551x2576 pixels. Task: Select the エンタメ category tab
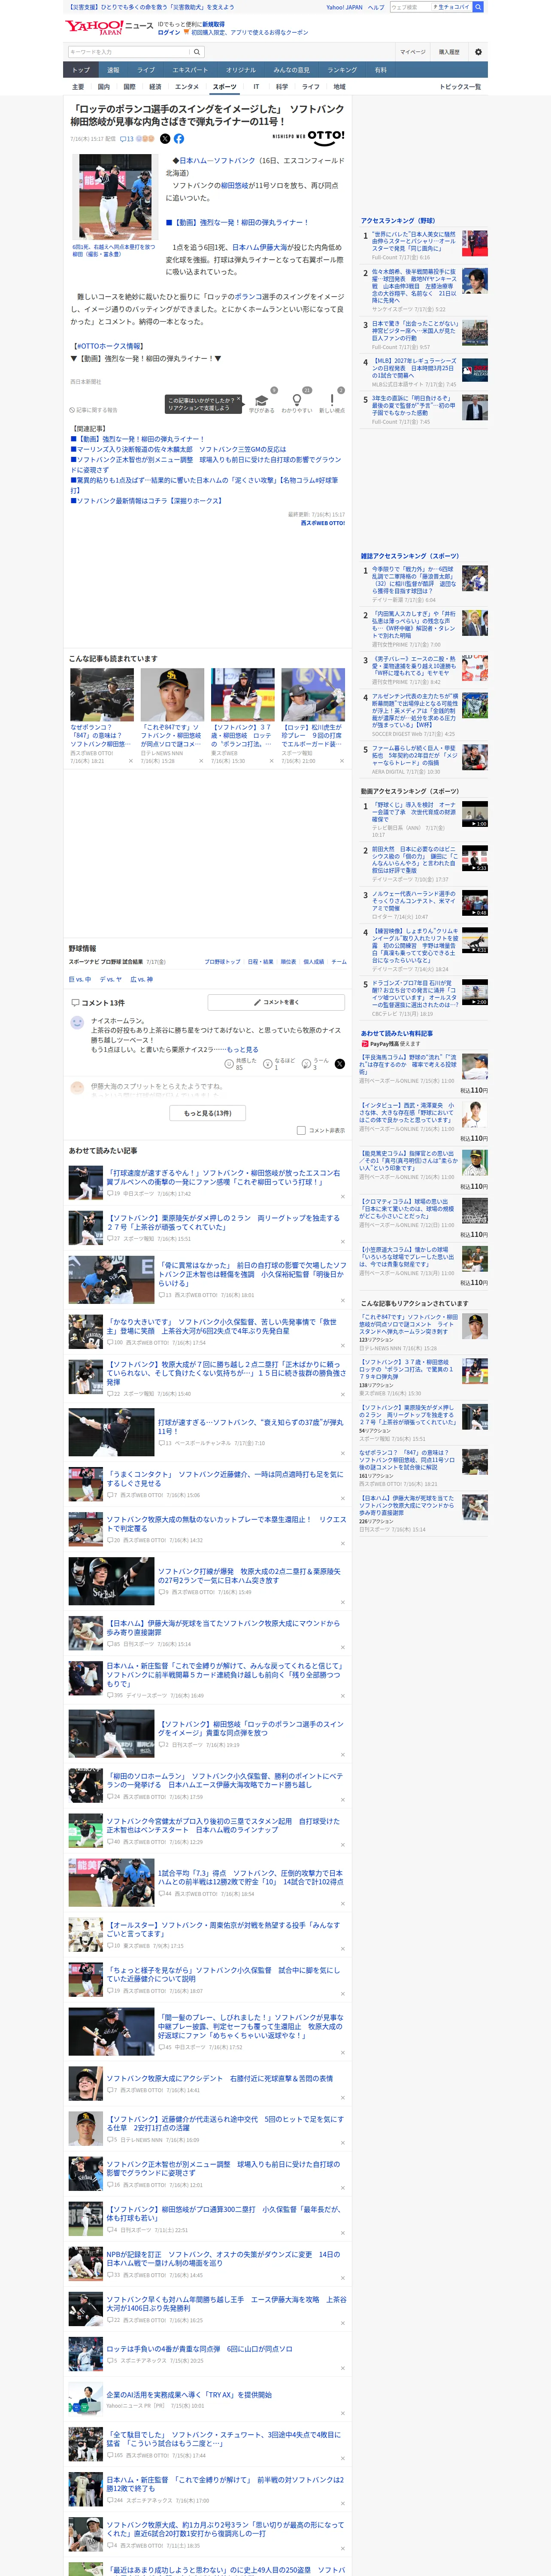[x=187, y=87]
